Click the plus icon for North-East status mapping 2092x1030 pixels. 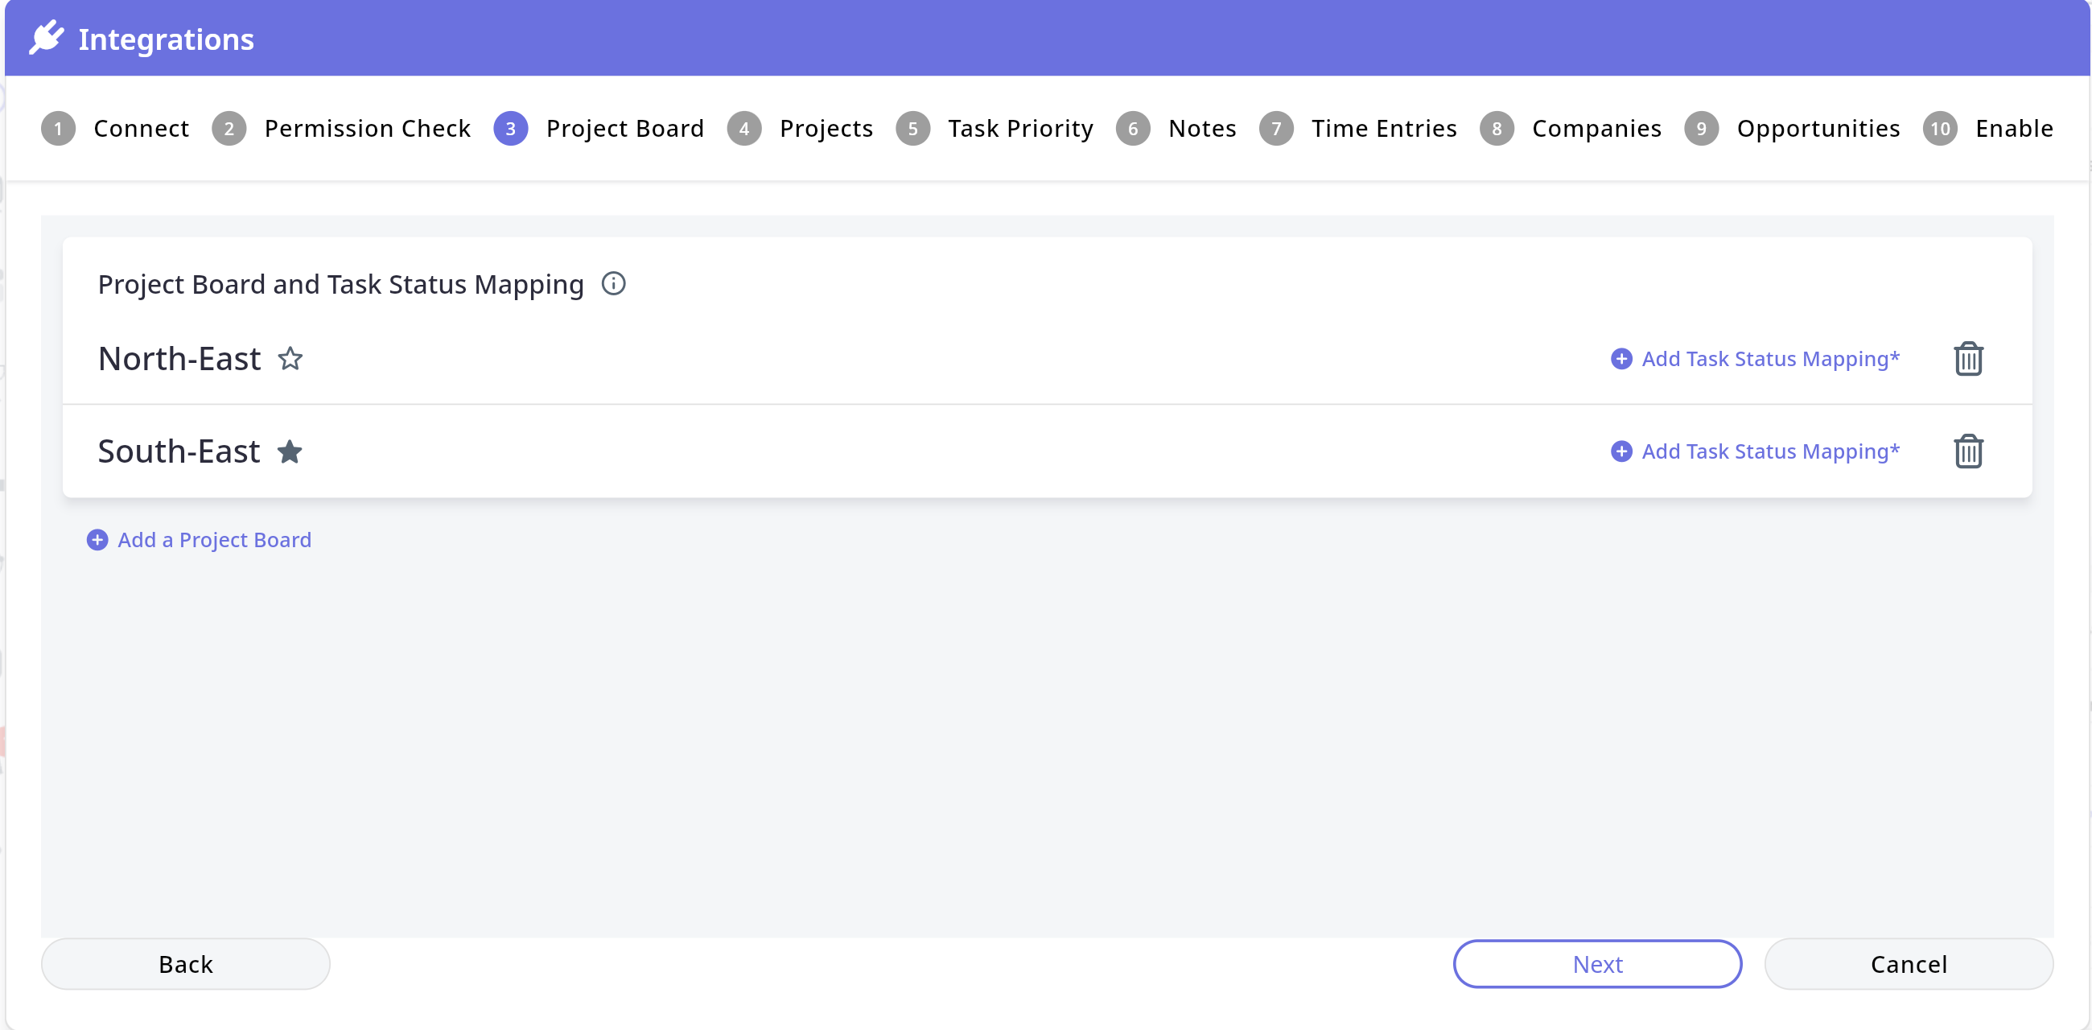pos(1621,359)
